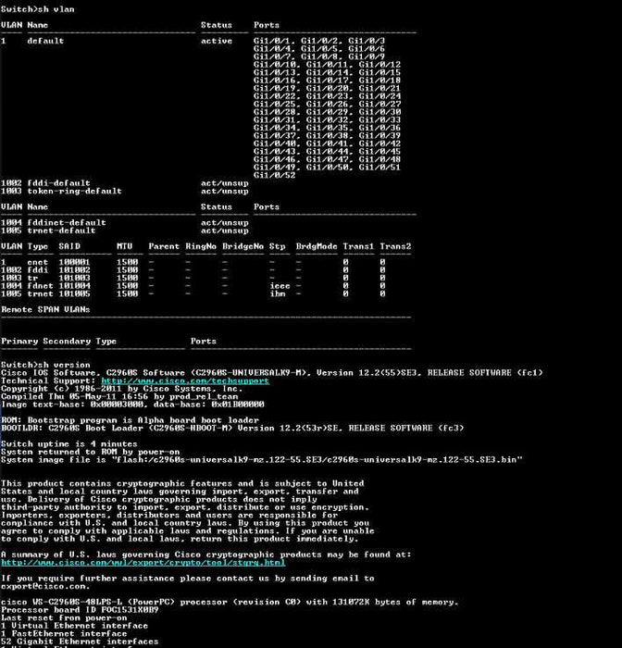This screenshot has width=622, height=648.
Task: Click the BrdgMode column header
Action: coord(317,246)
